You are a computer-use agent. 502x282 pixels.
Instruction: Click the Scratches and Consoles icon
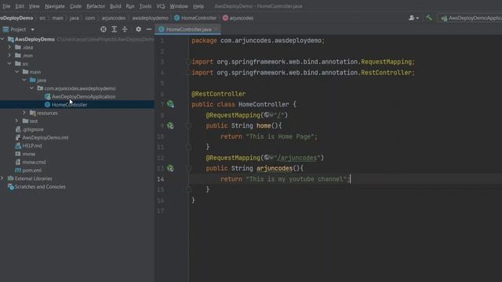(10, 186)
